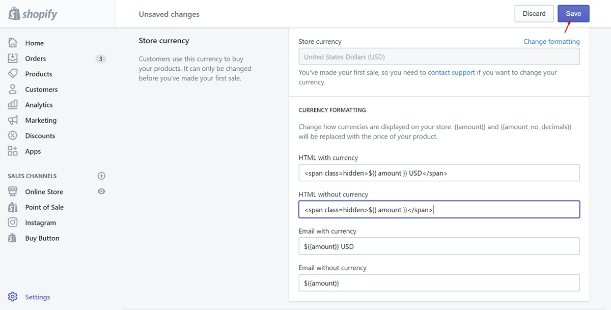611x310 pixels.
Task: Go to Products section
Action: tap(39, 74)
